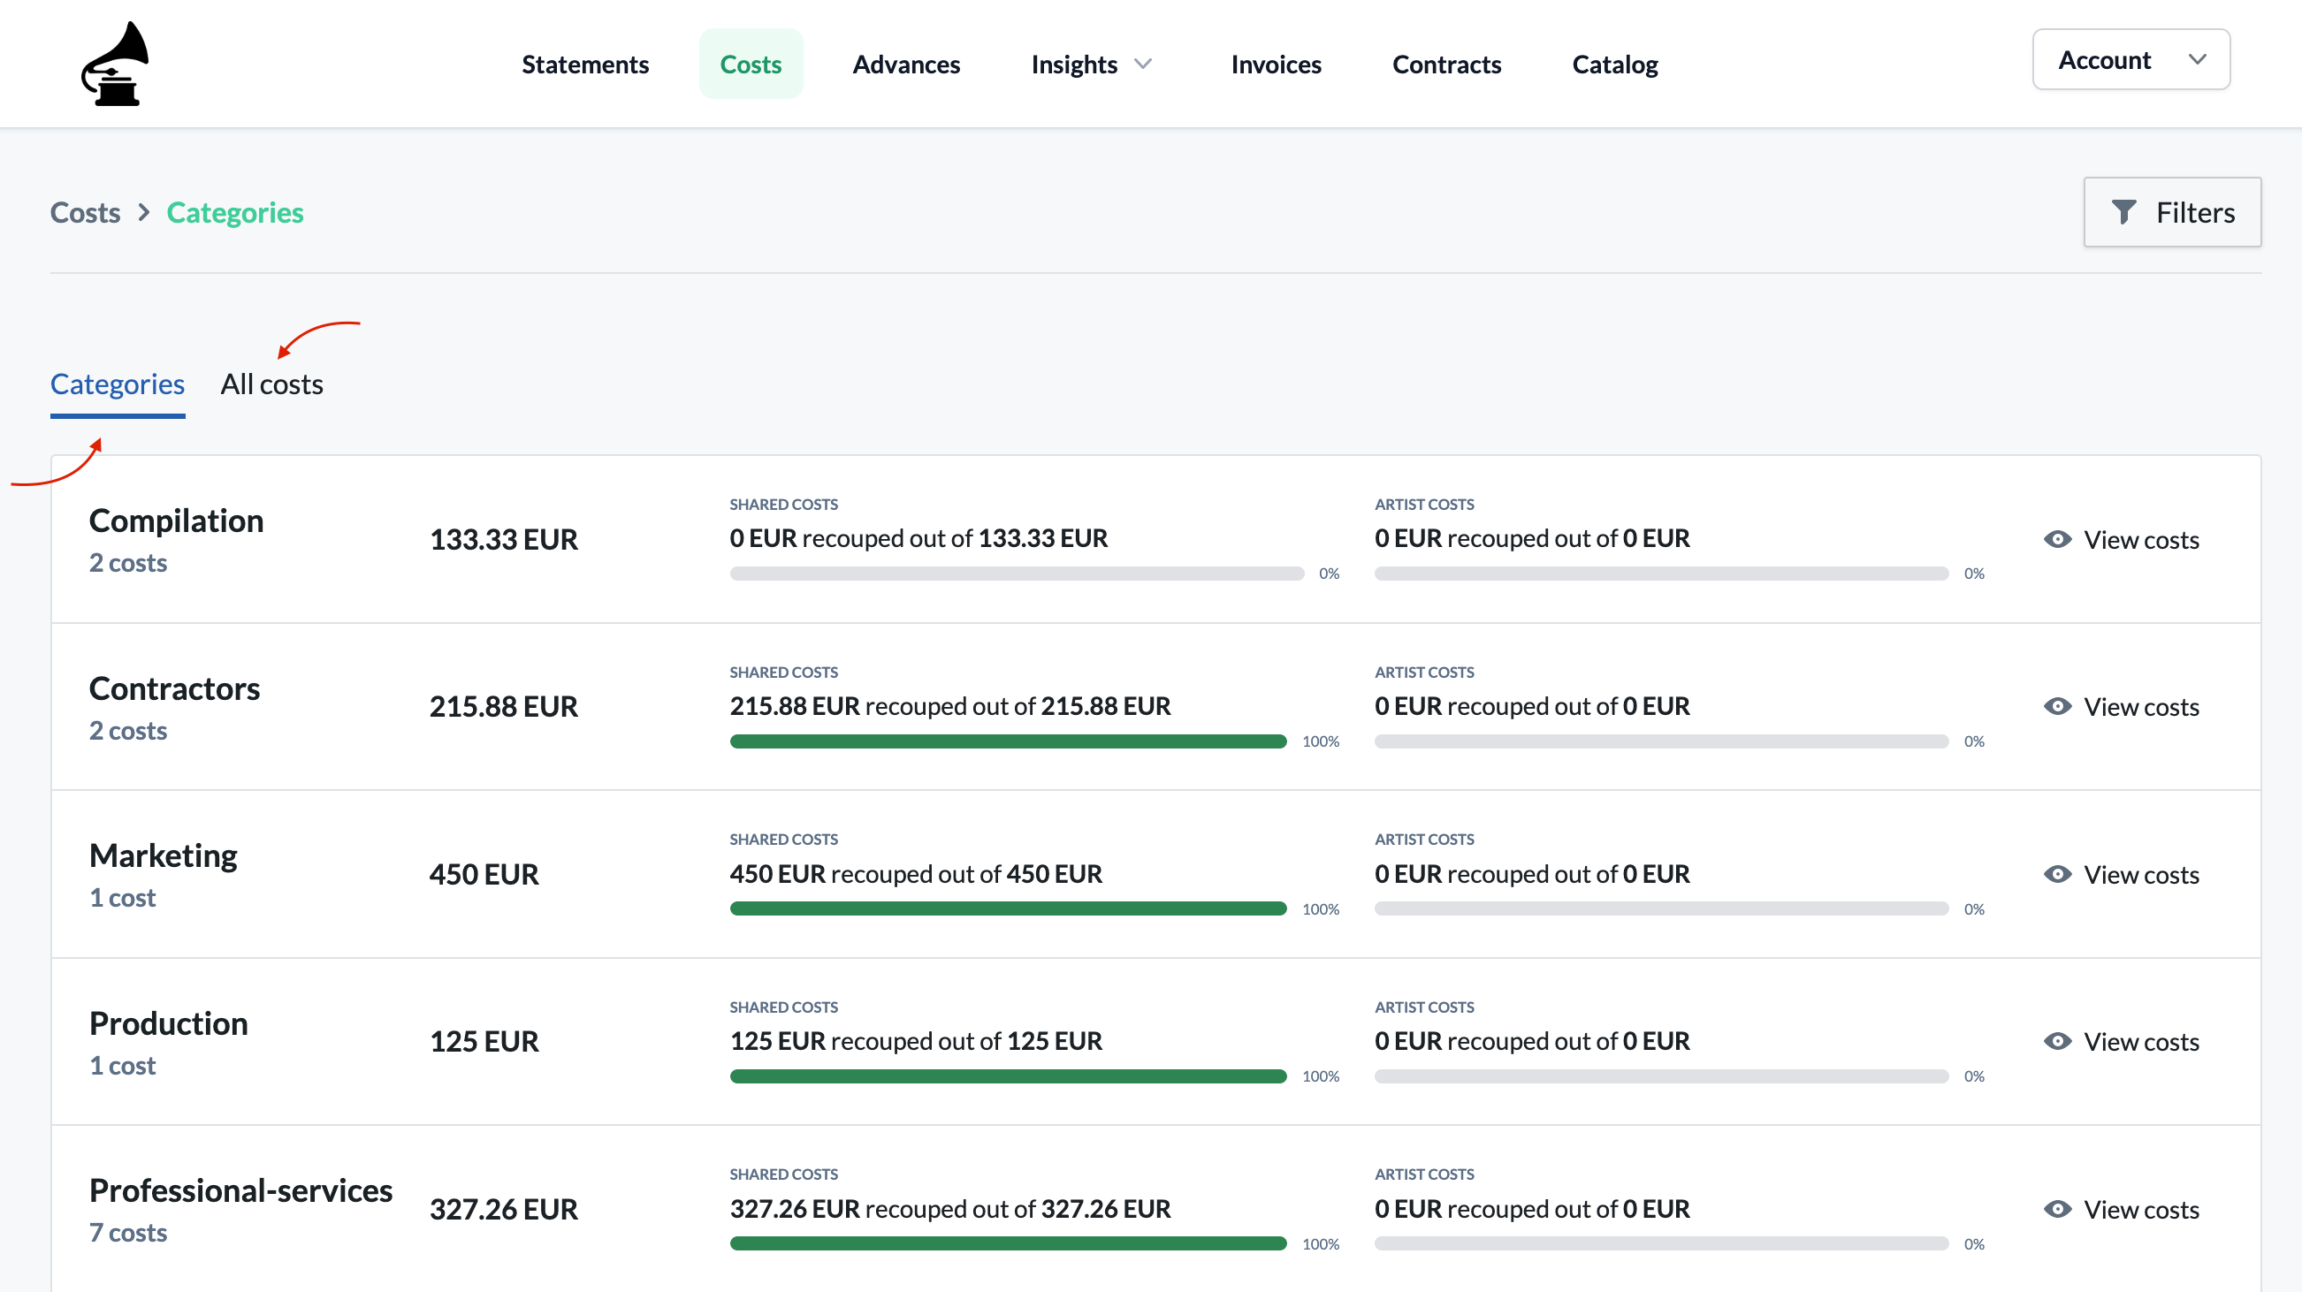Click Marketing shared costs progress bar

pos(1008,908)
